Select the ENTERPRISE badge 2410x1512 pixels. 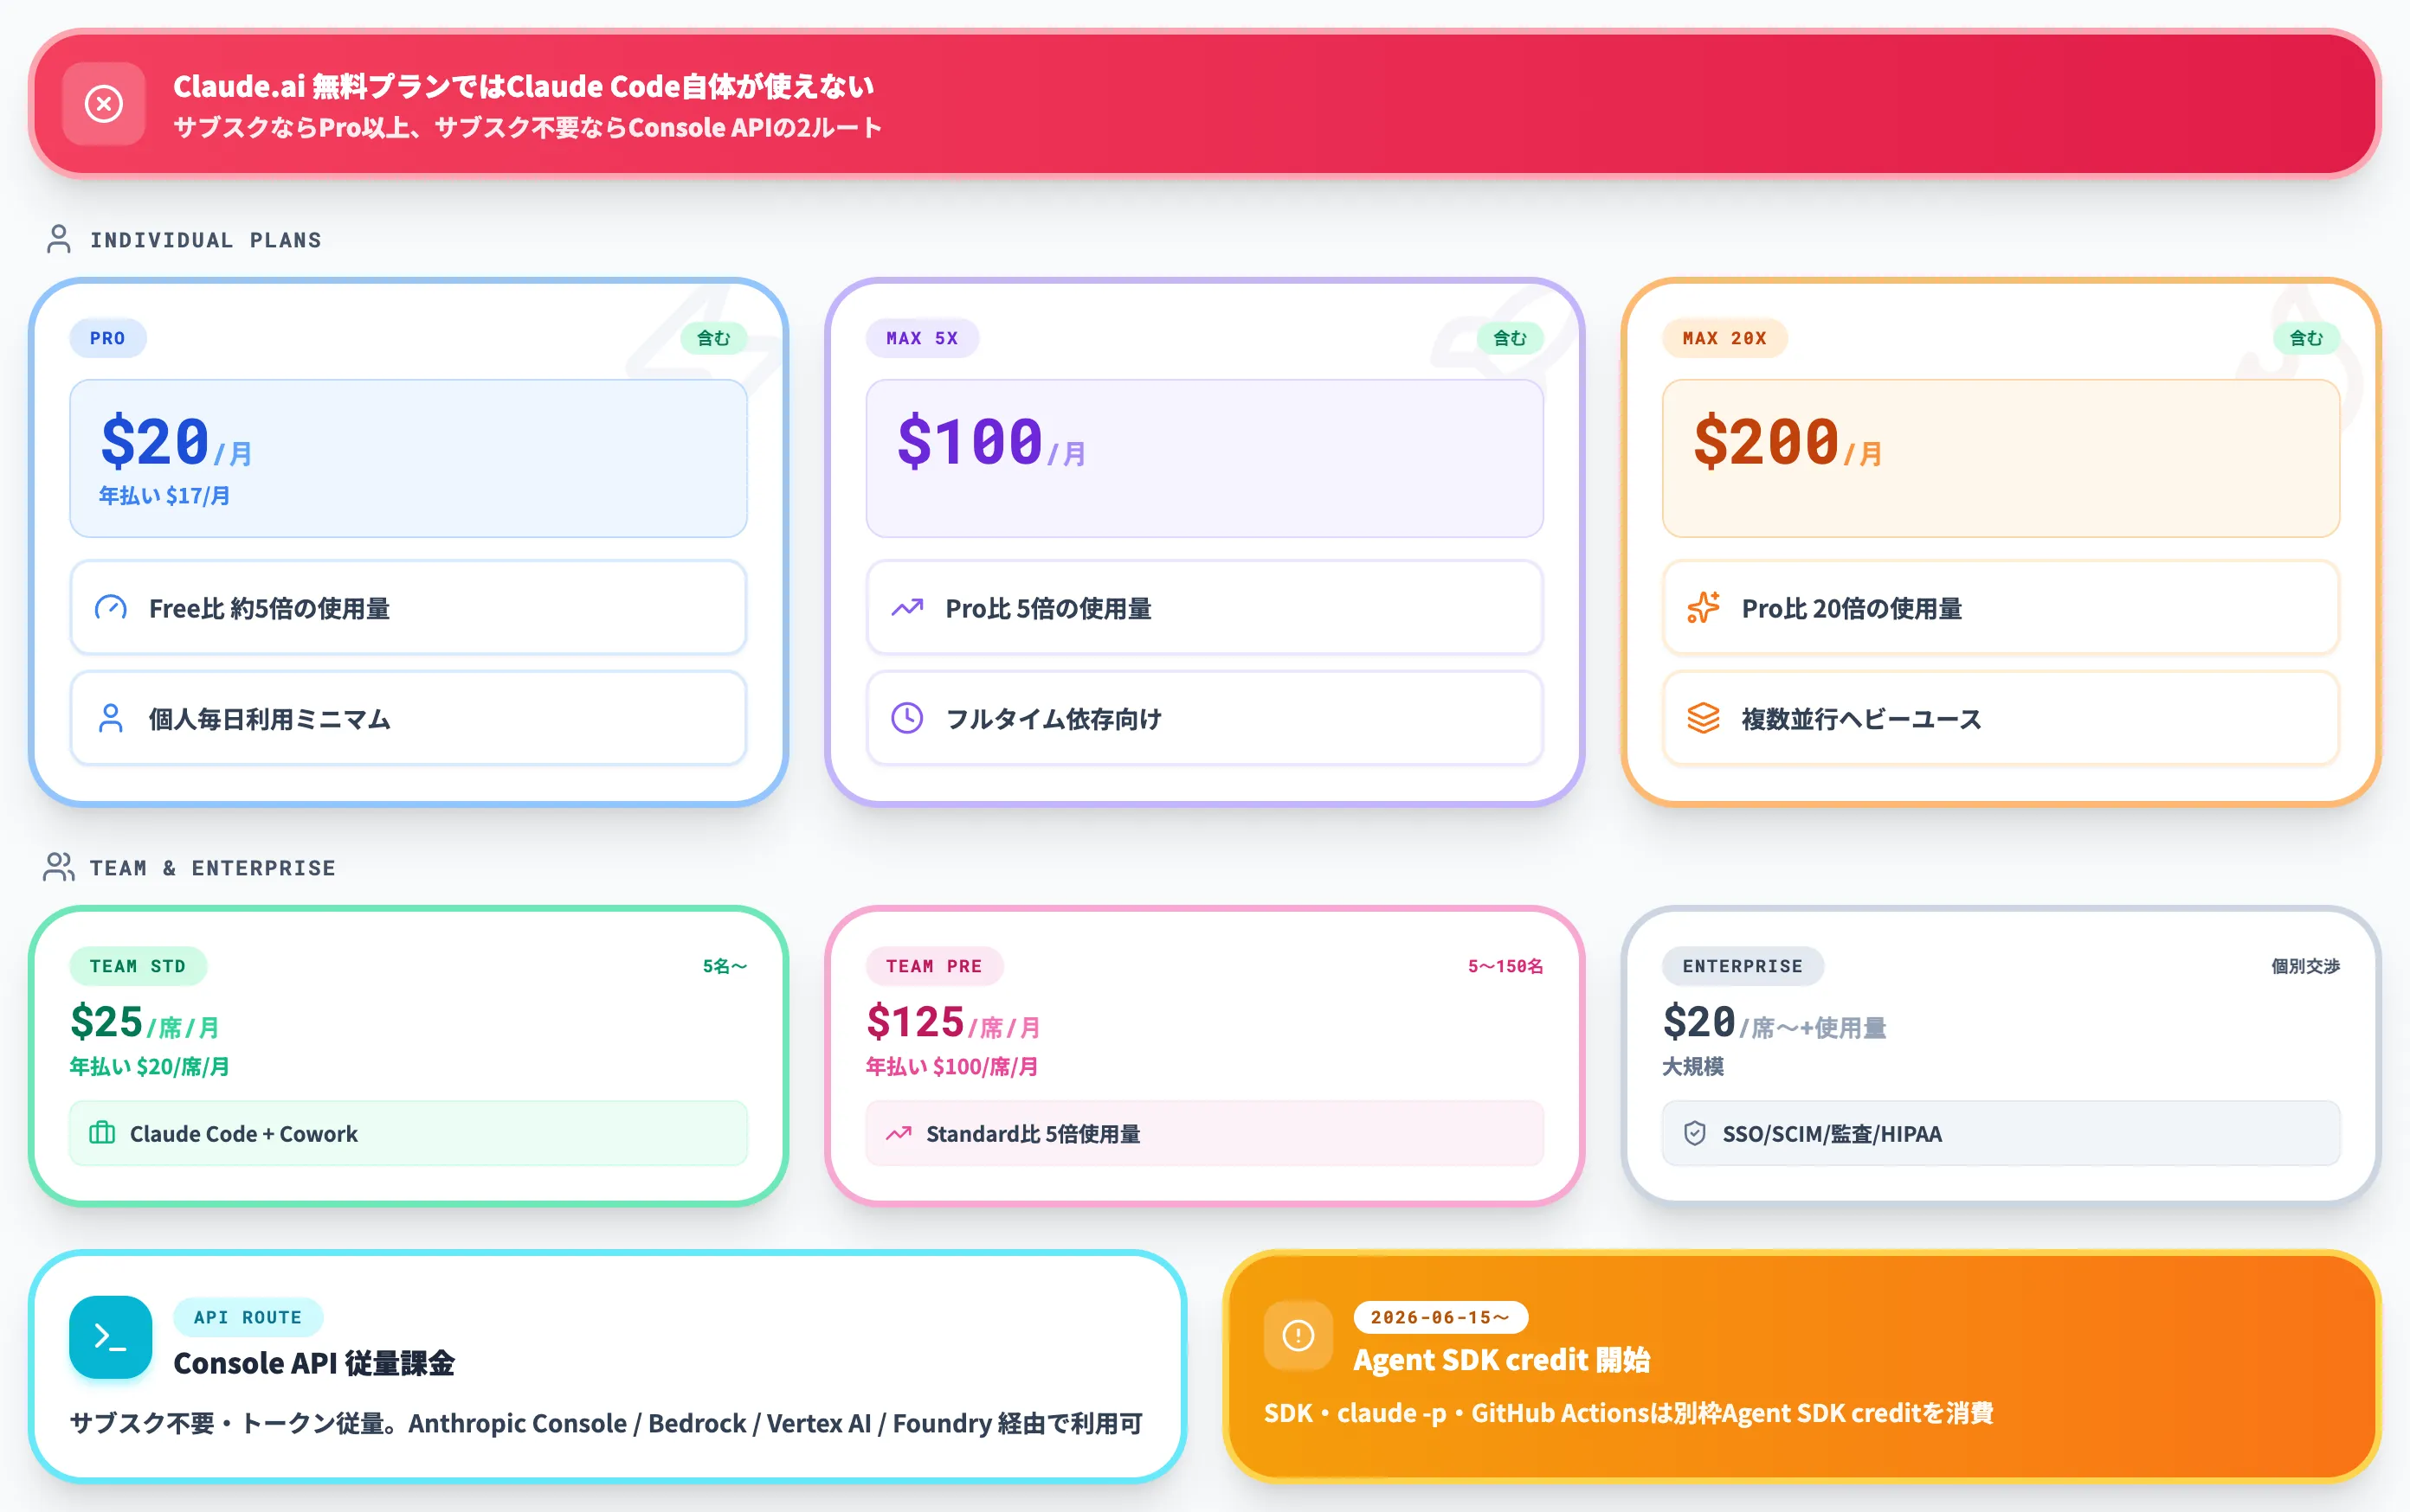(1743, 966)
